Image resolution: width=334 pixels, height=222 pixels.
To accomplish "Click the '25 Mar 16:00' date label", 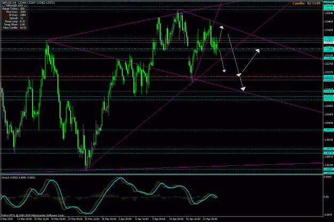I will [x=92, y=219].
